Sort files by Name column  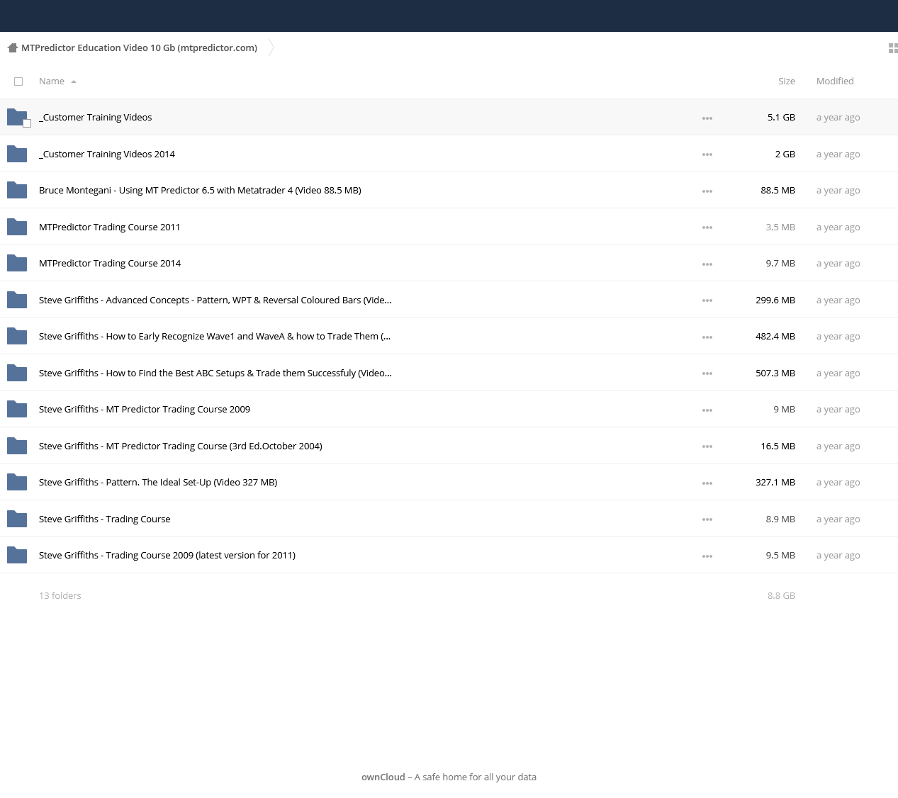click(x=52, y=82)
